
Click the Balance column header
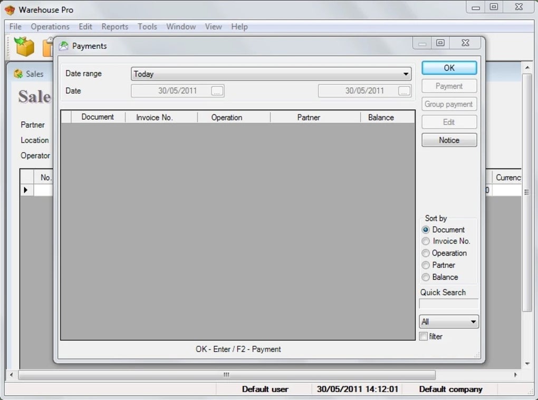(381, 117)
